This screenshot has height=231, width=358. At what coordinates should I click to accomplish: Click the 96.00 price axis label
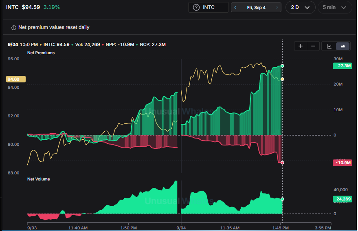coord(13,59)
